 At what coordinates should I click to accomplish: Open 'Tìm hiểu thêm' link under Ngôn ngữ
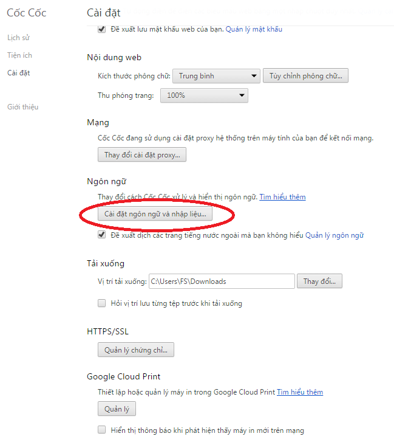click(x=282, y=197)
